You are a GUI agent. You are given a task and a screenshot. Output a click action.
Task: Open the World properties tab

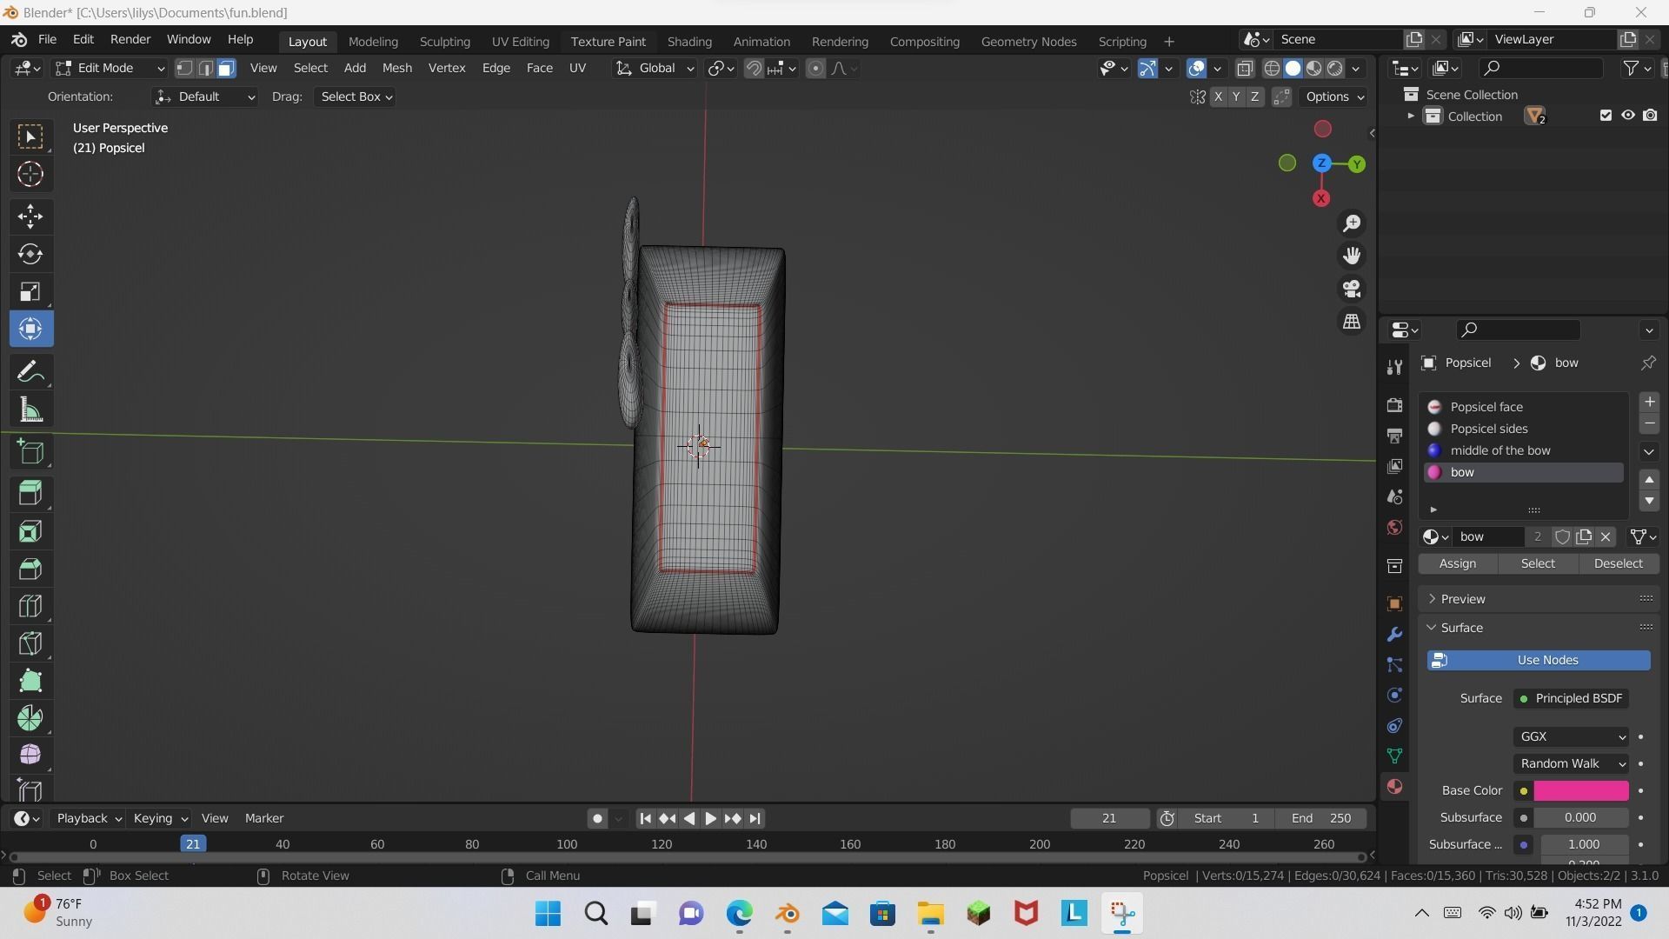point(1395,528)
